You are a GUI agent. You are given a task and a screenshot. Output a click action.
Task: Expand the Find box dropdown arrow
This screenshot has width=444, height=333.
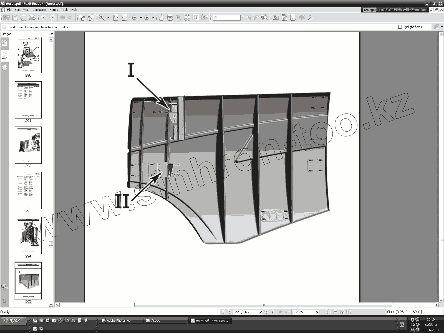[242, 17]
